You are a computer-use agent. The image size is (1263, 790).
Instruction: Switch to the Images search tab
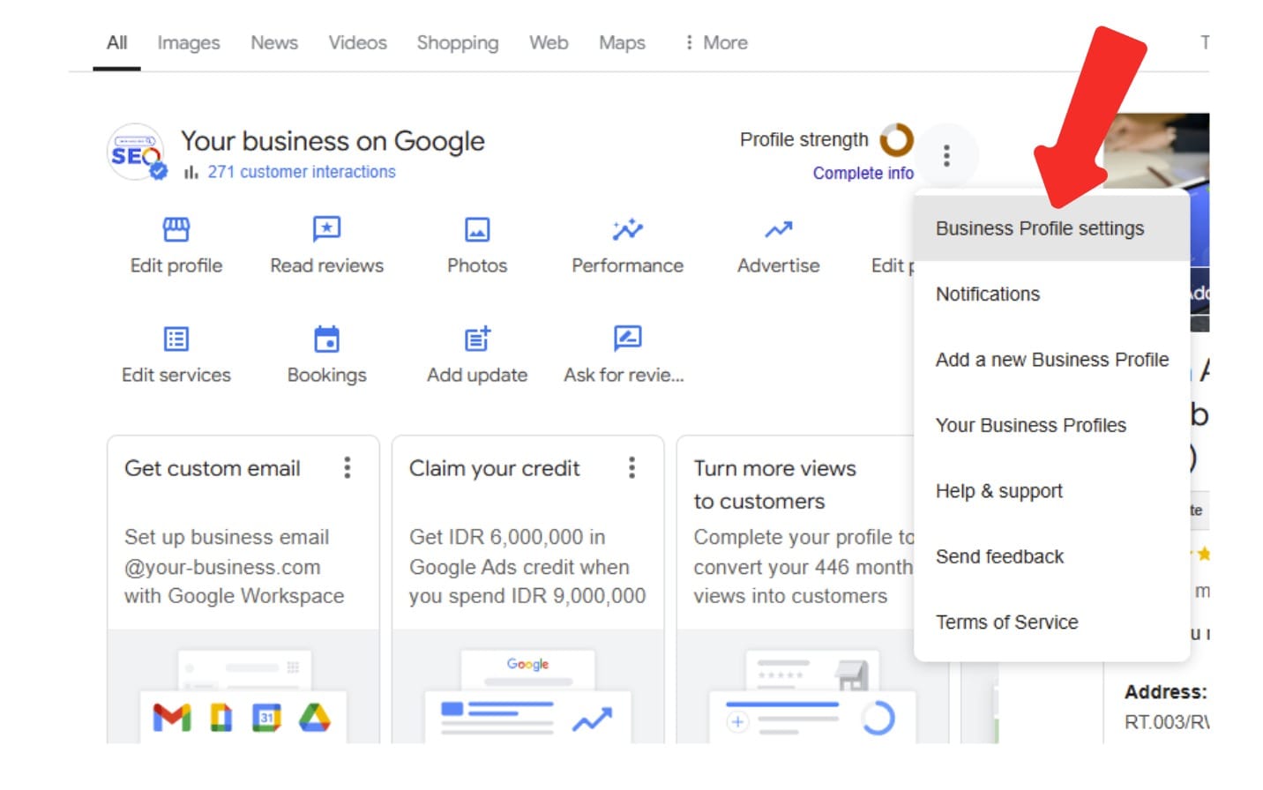pos(189,42)
